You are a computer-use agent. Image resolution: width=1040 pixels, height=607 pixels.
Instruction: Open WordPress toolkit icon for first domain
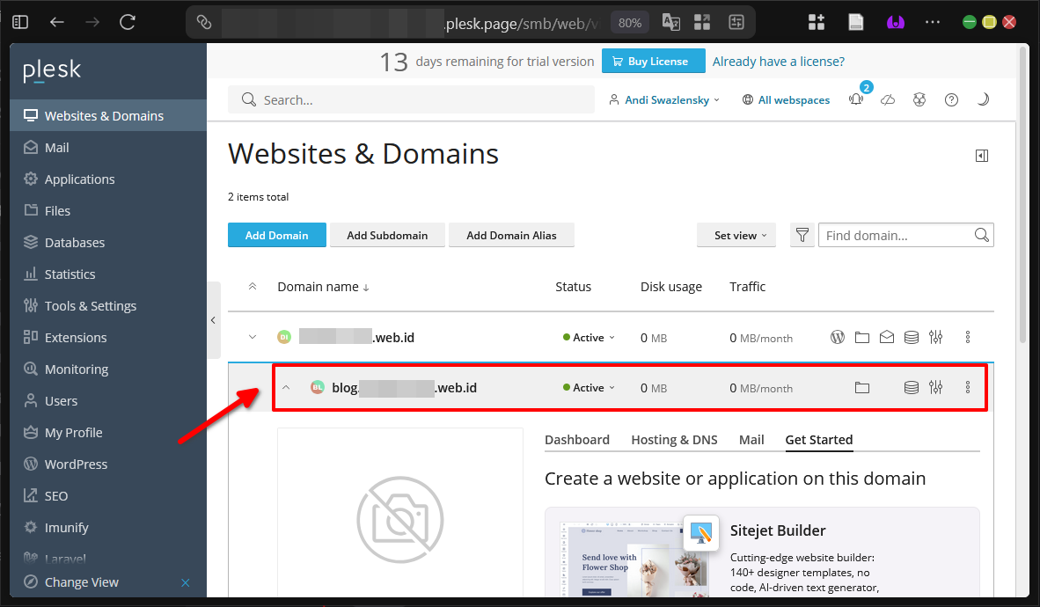837,337
